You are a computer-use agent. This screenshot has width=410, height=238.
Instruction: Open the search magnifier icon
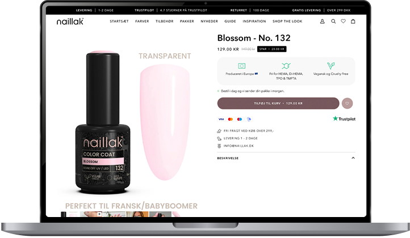[x=333, y=22]
